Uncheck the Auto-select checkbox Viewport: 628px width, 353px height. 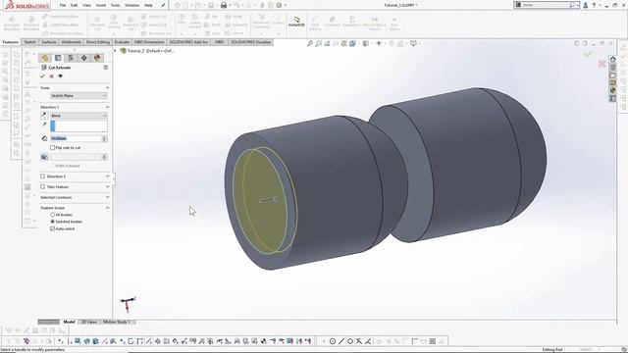click(52, 228)
